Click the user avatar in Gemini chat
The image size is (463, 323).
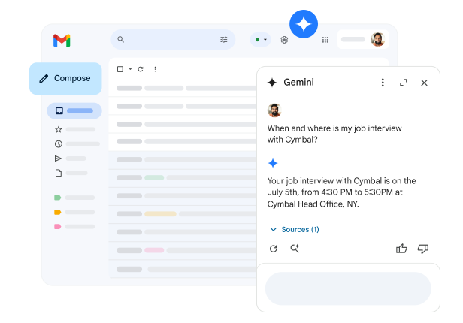pos(274,110)
